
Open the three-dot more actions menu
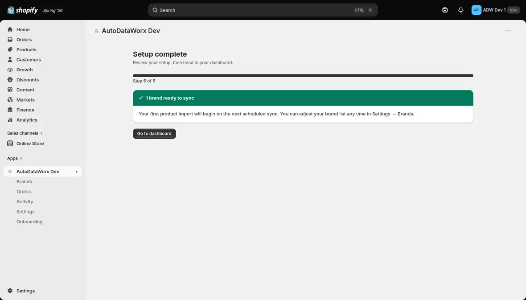coord(508,31)
